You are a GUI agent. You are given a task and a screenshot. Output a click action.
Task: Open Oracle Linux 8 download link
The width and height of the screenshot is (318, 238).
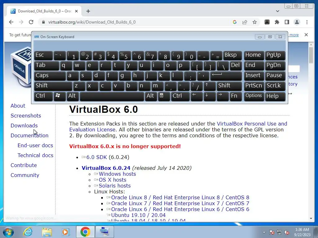tap(180, 197)
